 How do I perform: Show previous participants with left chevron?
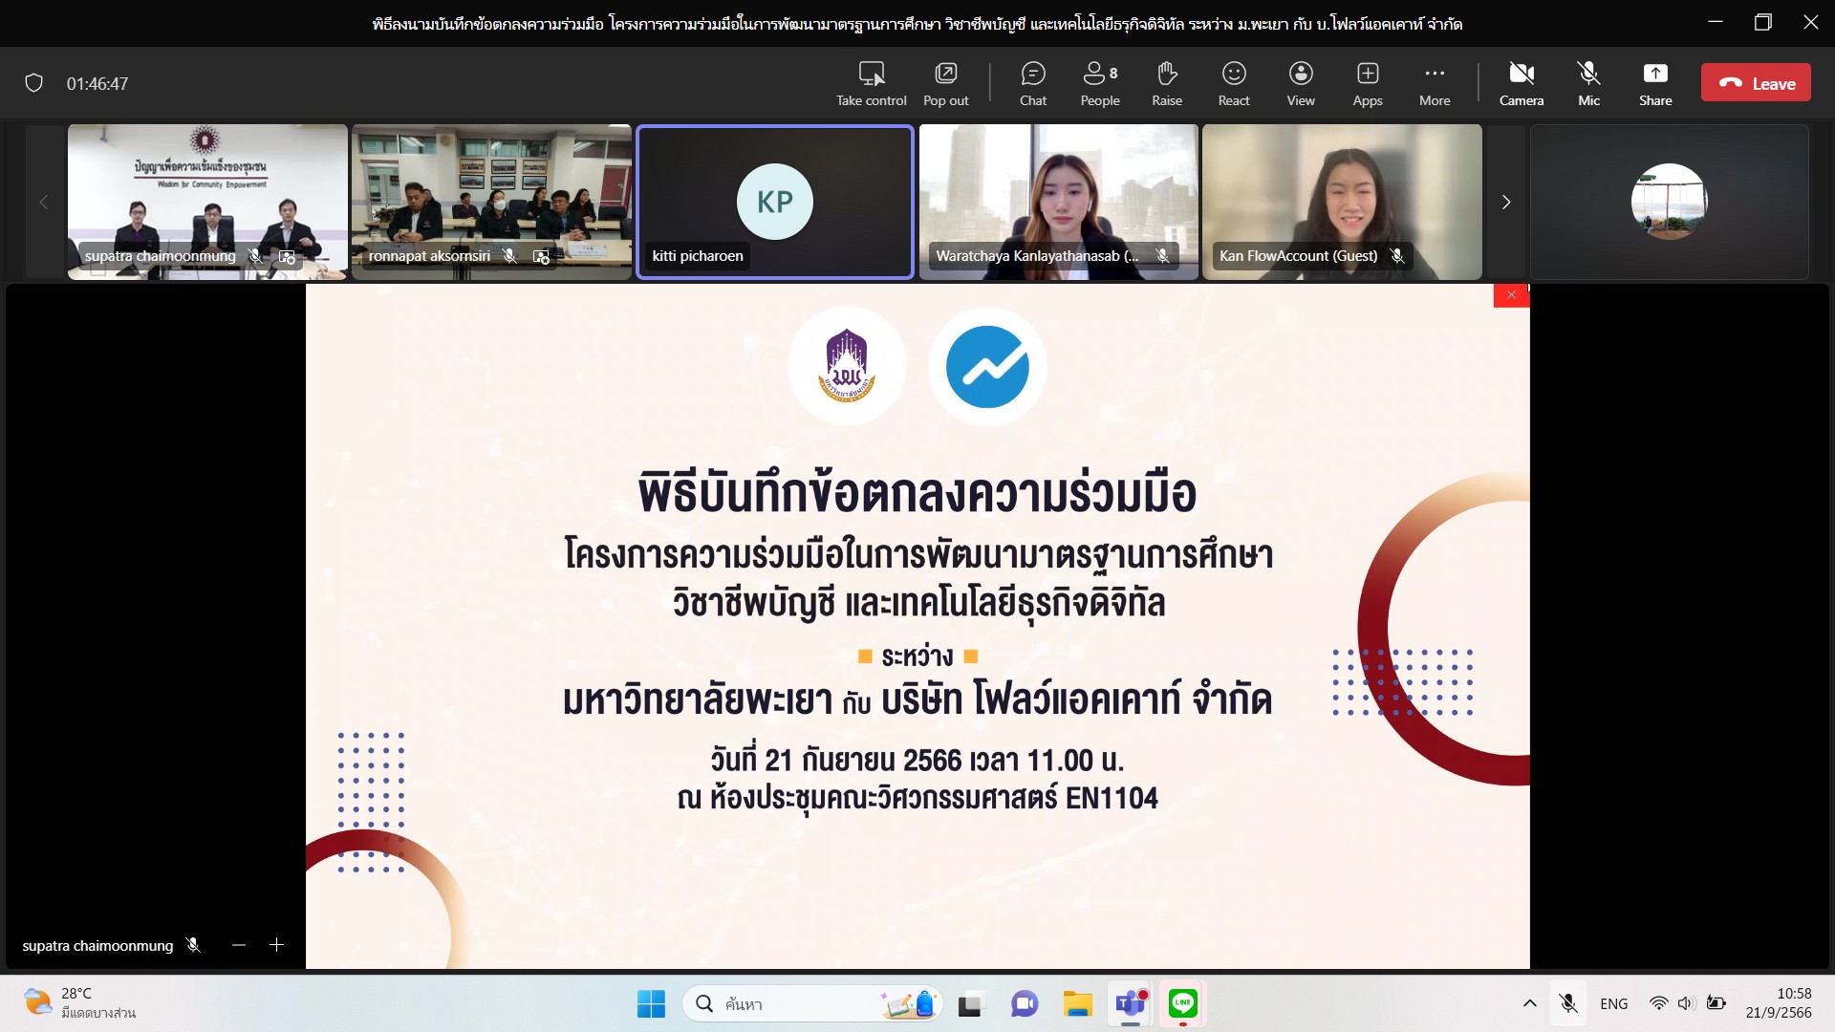[x=43, y=202]
